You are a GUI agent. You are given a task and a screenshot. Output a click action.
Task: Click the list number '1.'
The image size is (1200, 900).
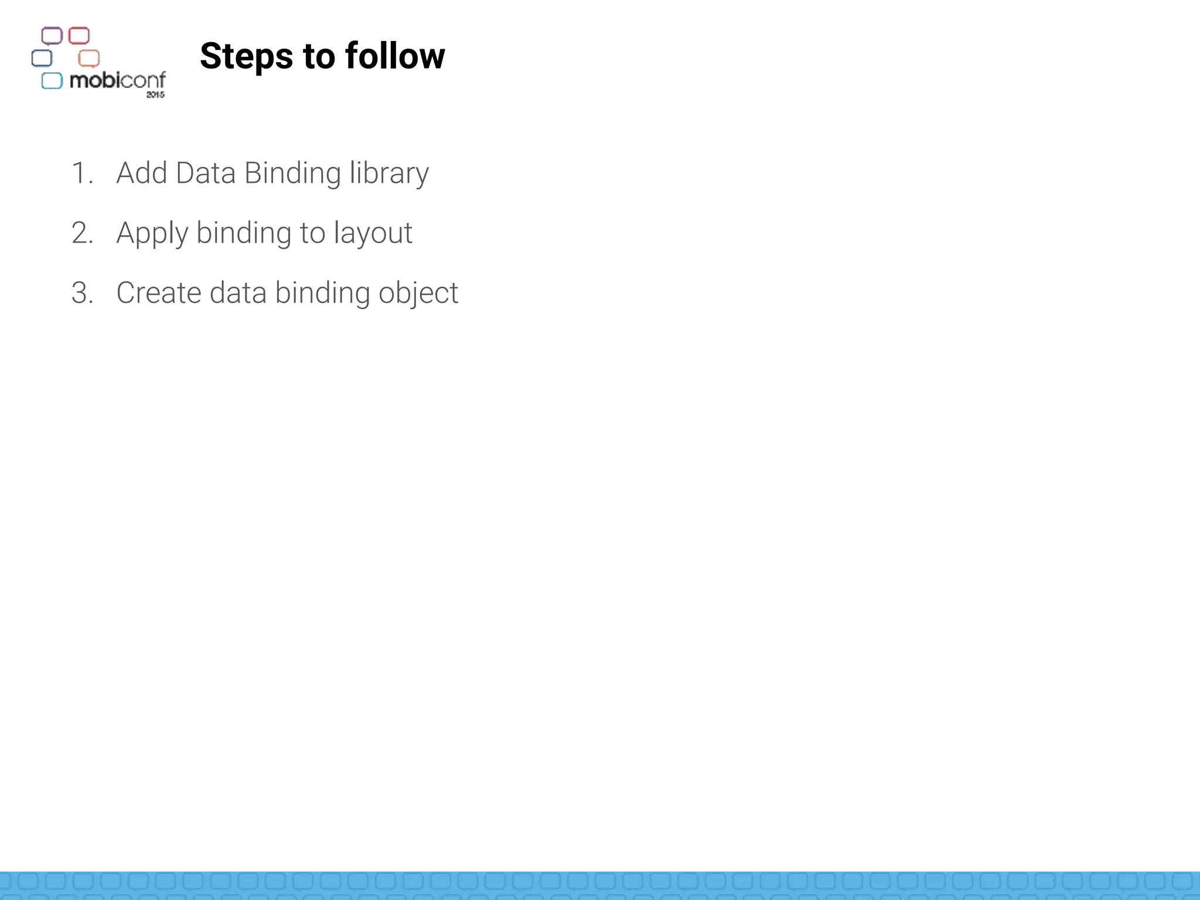pyautogui.click(x=83, y=173)
